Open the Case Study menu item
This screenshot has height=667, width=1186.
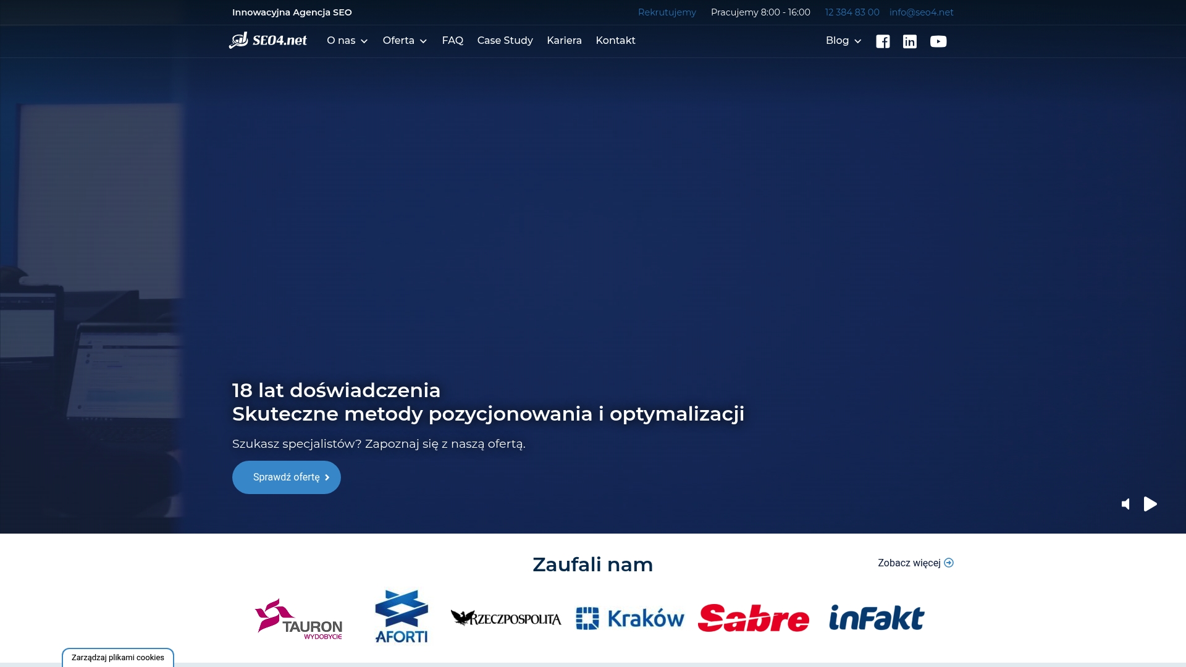coord(505,41)
